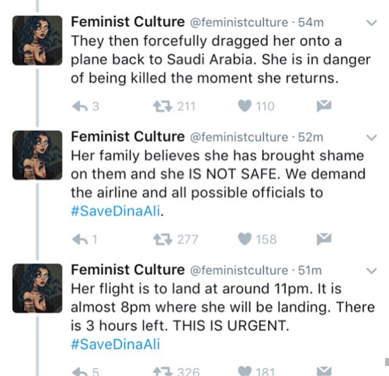Retweet the tweet with 277 retweets

coord(163,239)
